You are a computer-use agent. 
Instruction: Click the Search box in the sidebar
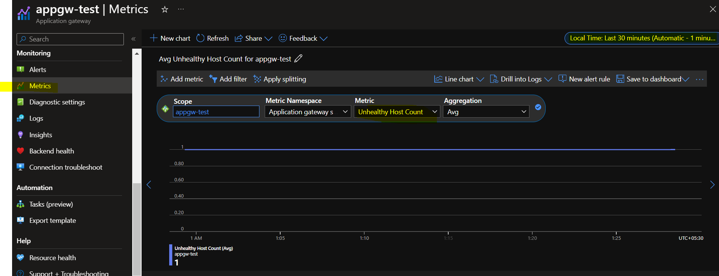click(70, 39)
